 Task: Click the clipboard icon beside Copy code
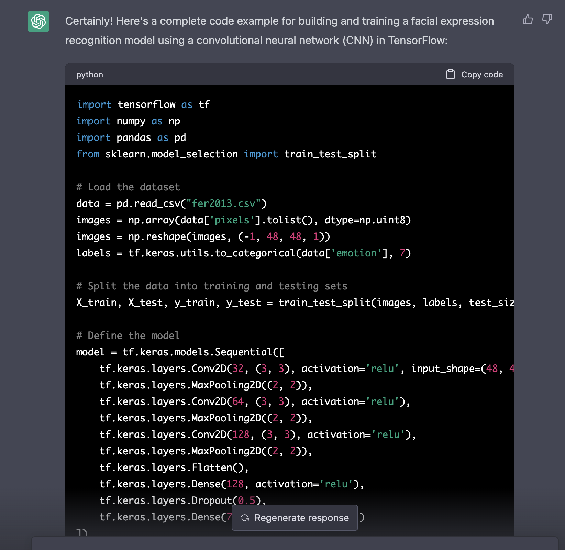tap(450, 74)
